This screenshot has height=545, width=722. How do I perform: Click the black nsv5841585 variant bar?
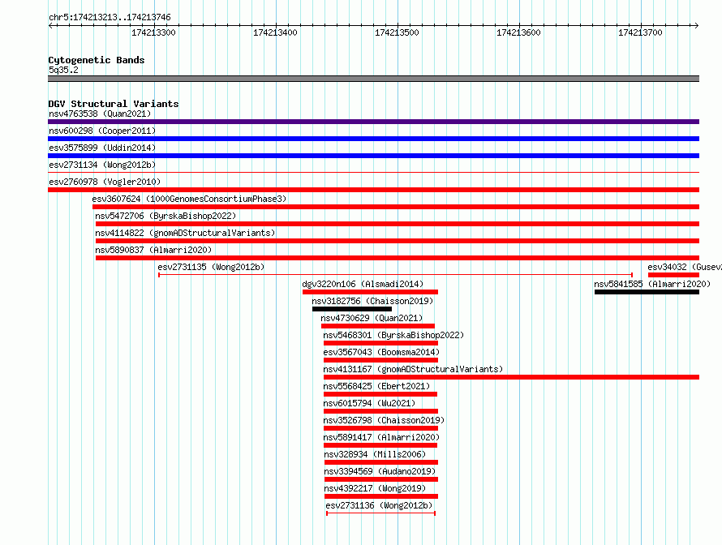(647, 292)
